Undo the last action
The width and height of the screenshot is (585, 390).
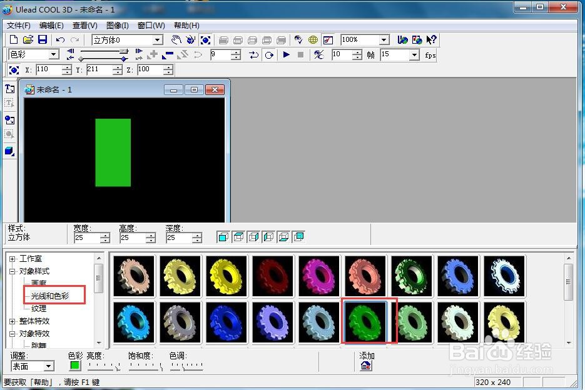60,40
